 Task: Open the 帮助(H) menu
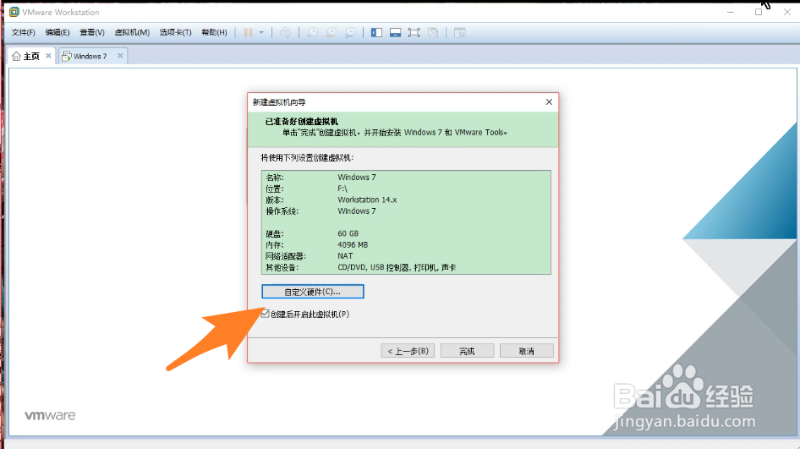[214, 33]
